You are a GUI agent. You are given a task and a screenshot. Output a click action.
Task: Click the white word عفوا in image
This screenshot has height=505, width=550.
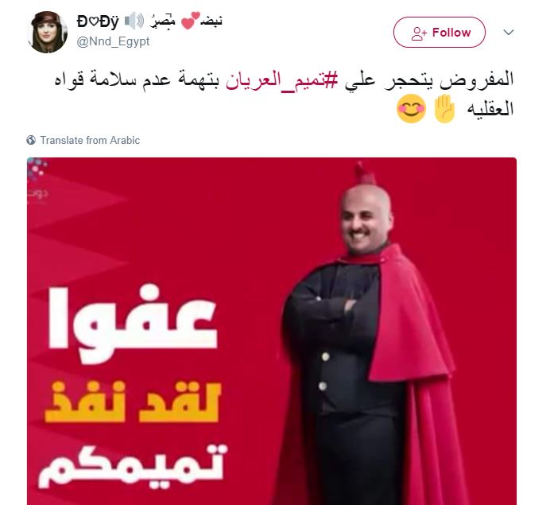tap(133, 323)
